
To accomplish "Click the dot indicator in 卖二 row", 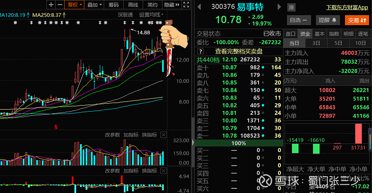I will tap(263, 128).
